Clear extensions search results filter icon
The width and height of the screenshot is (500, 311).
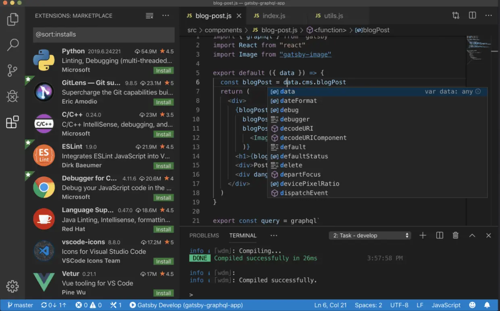click(150, 16)
